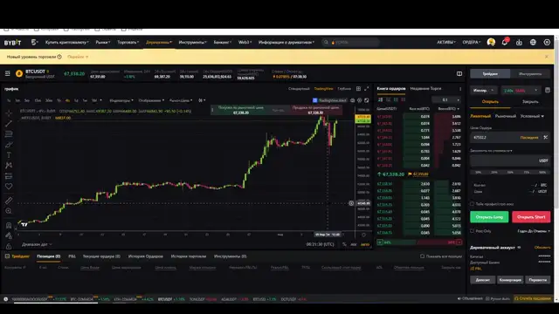Click the Convert button

pyautogui.click(x=510, y=280)
